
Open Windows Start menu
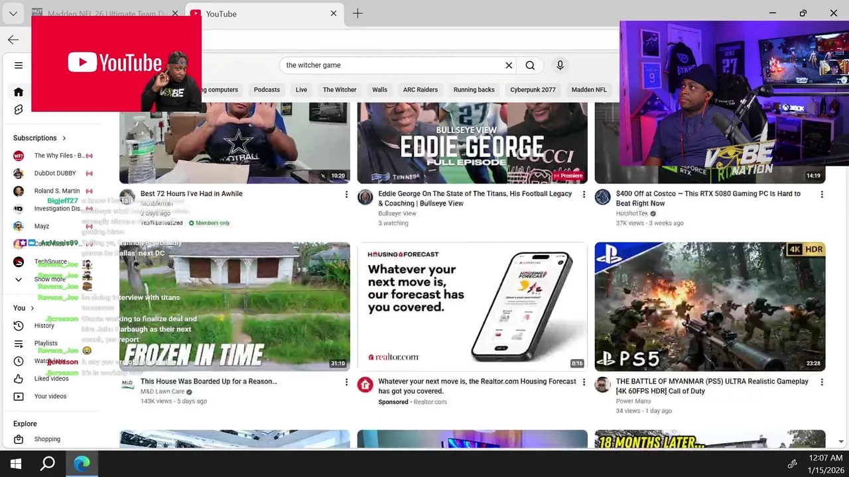click(x=16, y=464)
